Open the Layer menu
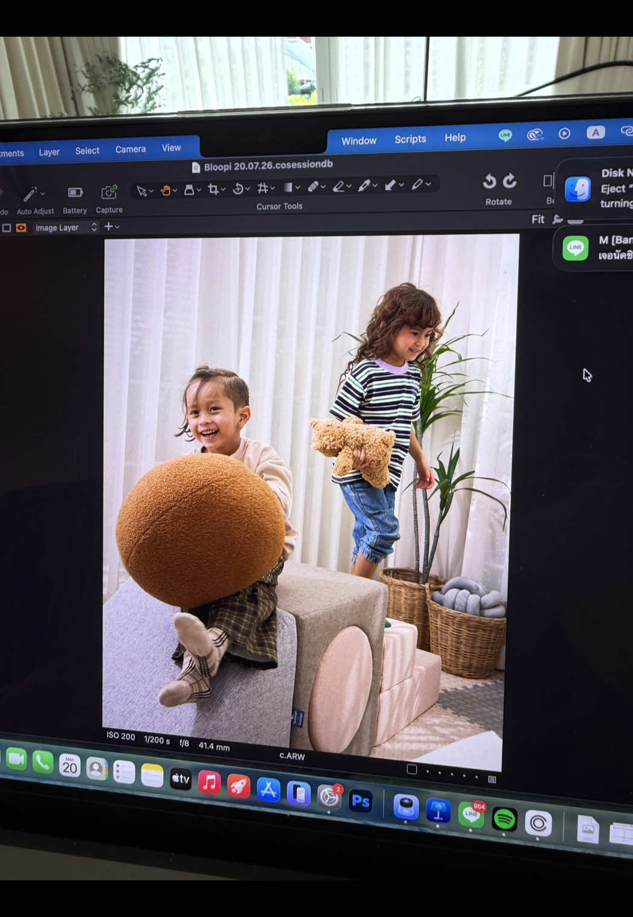 tap(49, 152)
